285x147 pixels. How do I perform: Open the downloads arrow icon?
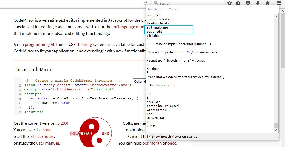258,3
